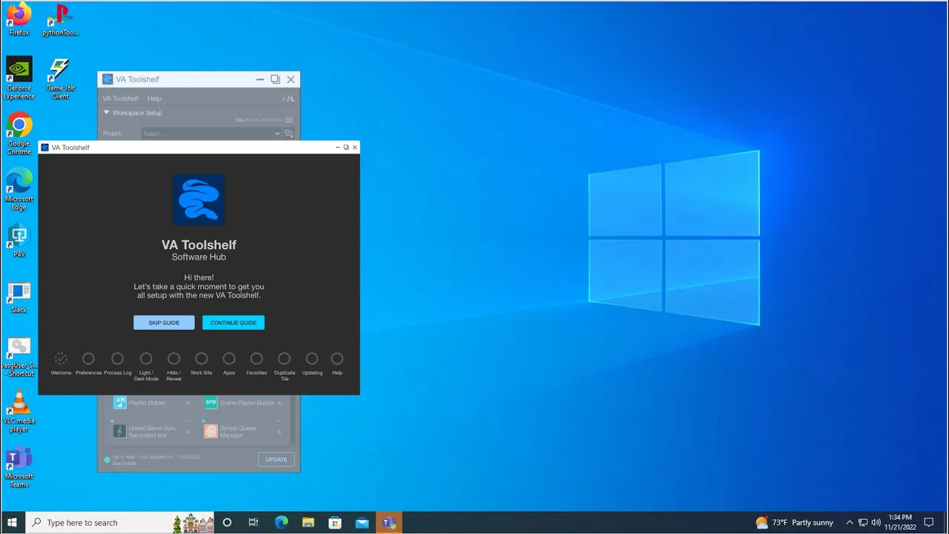Screen dimensions: 949x534
Task: Click the Continue Guide button
Action: [234, 323]
